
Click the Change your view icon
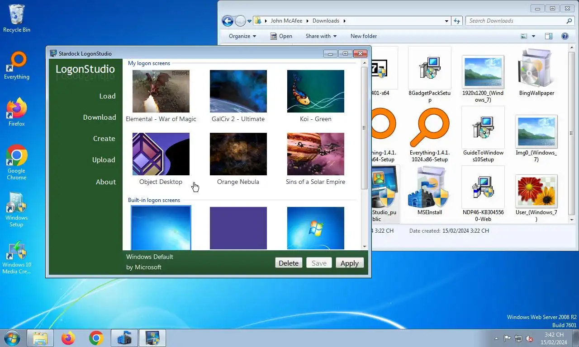[524, 36]
